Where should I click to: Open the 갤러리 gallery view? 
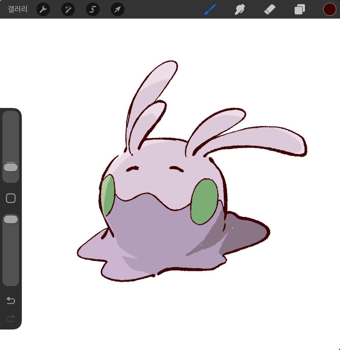point(18,9)
